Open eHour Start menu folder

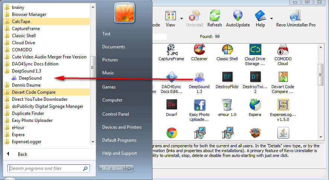pos(18,128)
